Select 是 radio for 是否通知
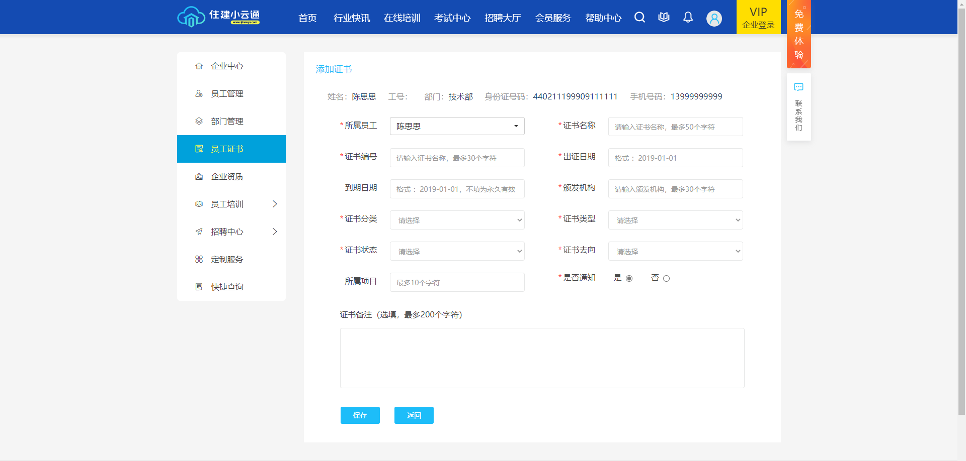 (x=629, y=278)
